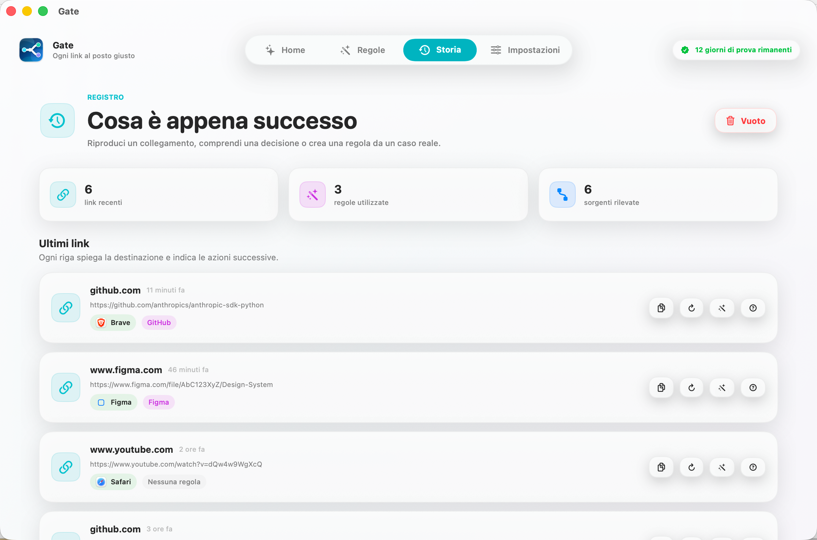Screen dimensions: 817x540
Task: Open the explanation help icon for github.com
Action: (x=753, y=308)
